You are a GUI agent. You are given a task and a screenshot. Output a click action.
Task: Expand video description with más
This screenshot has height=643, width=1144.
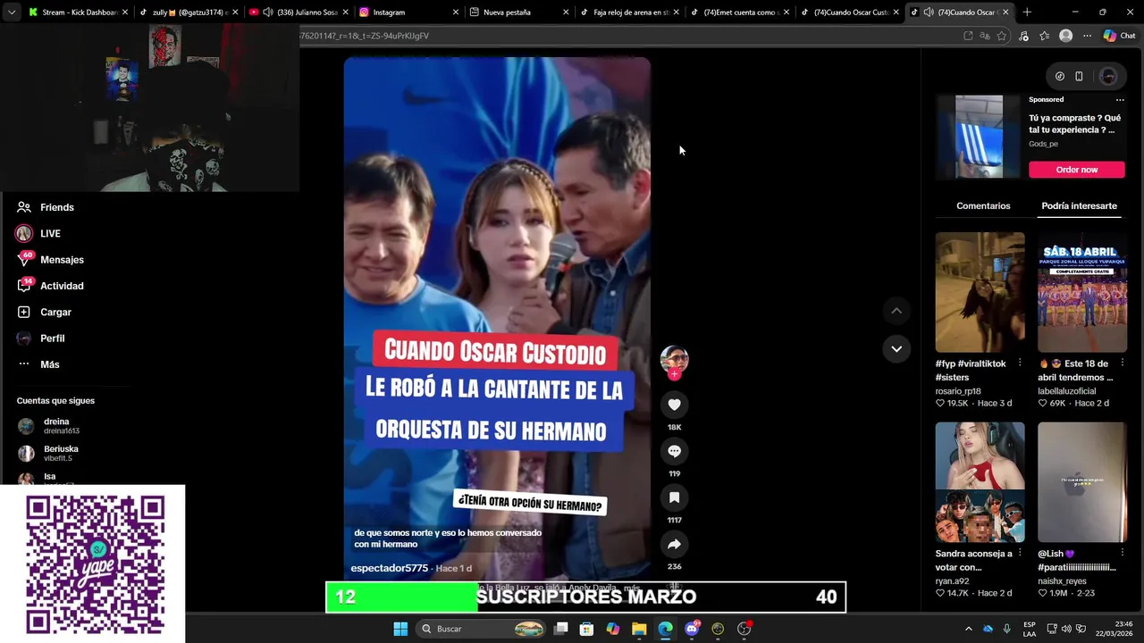pyautogui.click(x=632, y=589)
